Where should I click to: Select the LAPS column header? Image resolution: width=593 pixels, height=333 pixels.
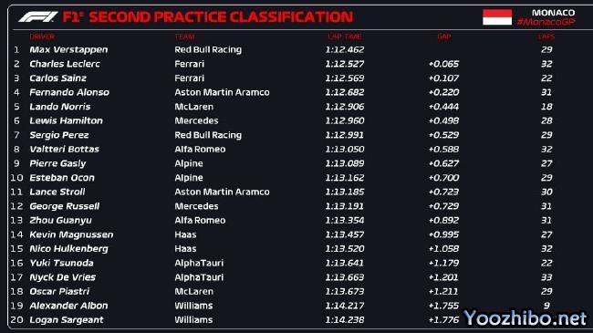(x=546, y=36)
